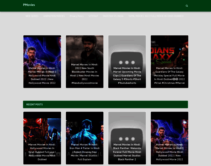Image resolution: width=211 pixels, height=166 pixels.
Task: Click '#Viral #Christmas #Marvel' text on card
Action: (169, 83)
